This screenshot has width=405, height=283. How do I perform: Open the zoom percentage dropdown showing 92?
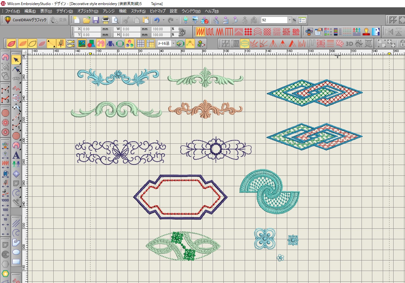(289, 20)
